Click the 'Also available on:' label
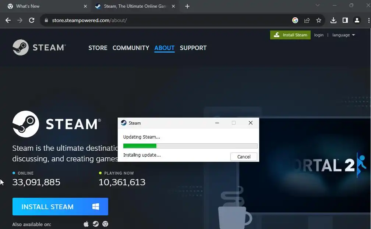371x229 pixels. pos(32,224)
